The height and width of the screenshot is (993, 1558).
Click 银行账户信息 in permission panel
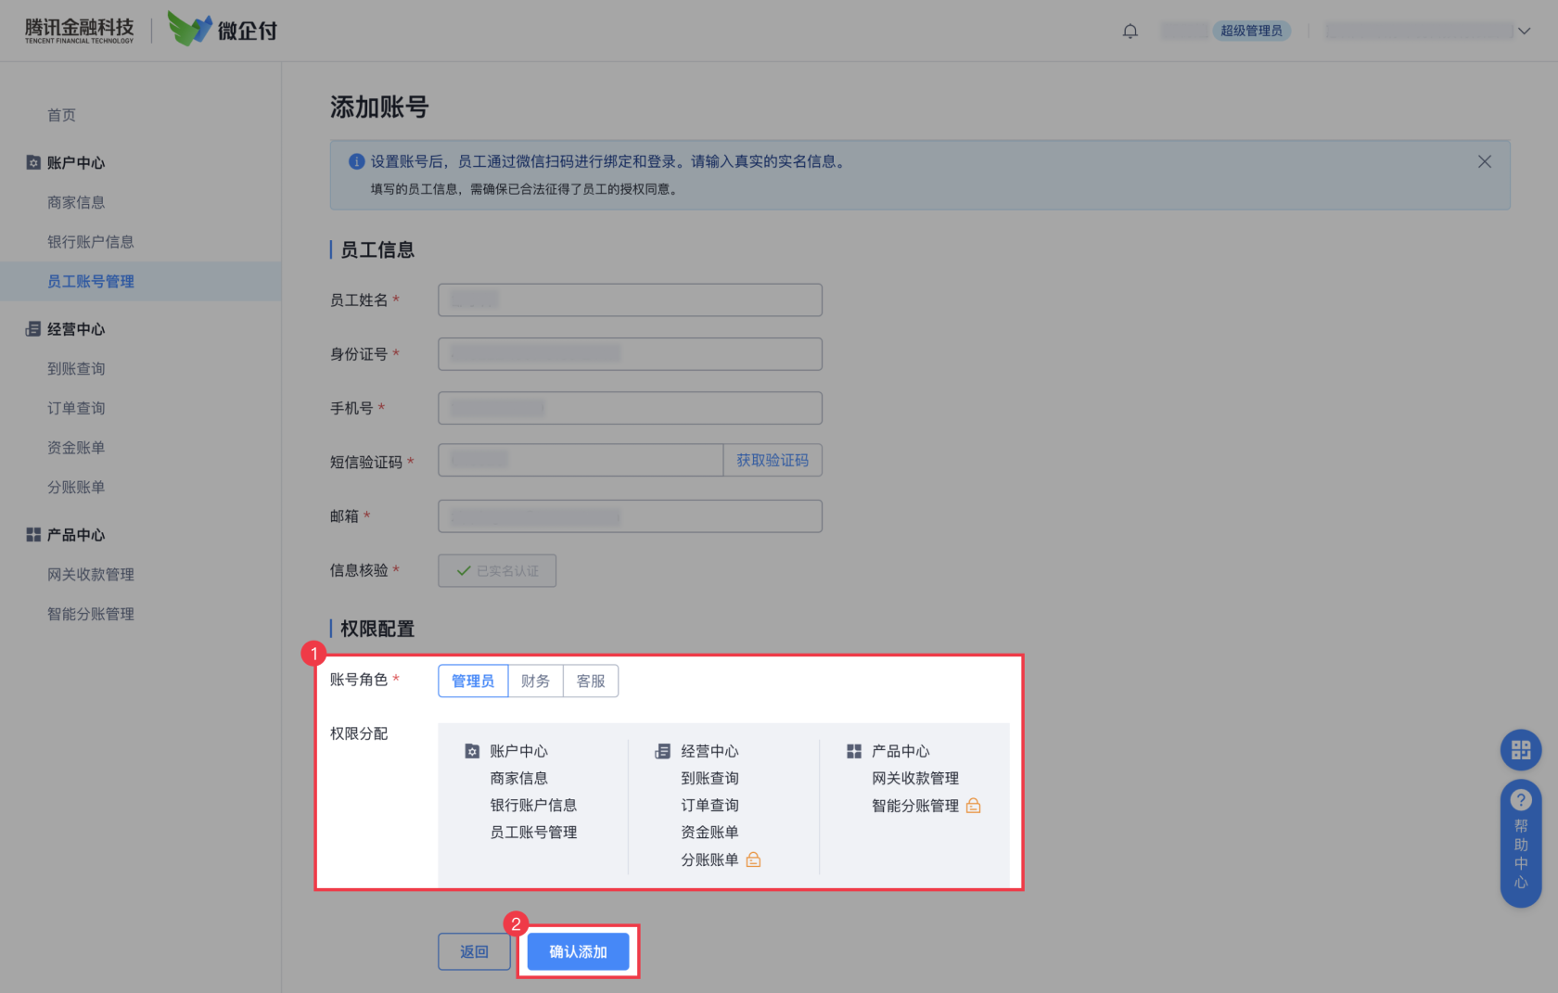533,806
